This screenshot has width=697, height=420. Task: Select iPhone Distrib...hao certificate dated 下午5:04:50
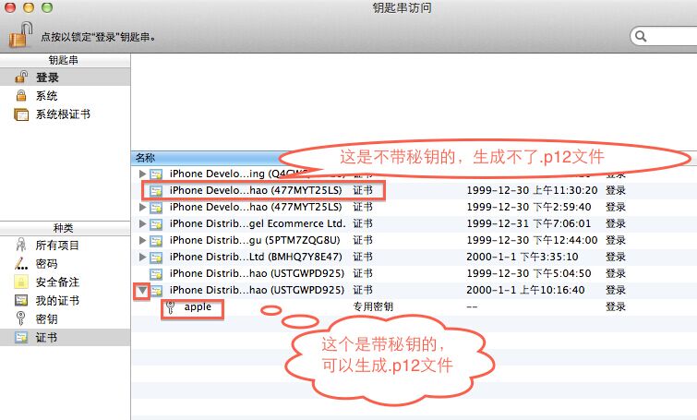coord(414,273)
